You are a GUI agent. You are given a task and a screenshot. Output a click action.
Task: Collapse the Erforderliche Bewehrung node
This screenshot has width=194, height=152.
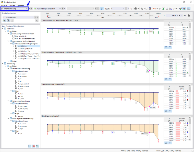tap(8, 69)
